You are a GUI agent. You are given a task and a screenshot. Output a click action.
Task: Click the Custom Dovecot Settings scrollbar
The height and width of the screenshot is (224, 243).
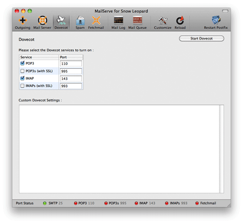click(222, 149)
